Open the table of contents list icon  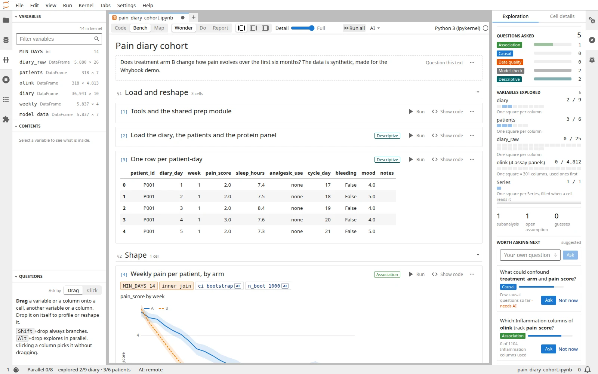[6, 99]
